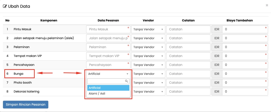
Task: Open Vendor dropdown for Pencahayaan row
Action: [x=148, y=65]
